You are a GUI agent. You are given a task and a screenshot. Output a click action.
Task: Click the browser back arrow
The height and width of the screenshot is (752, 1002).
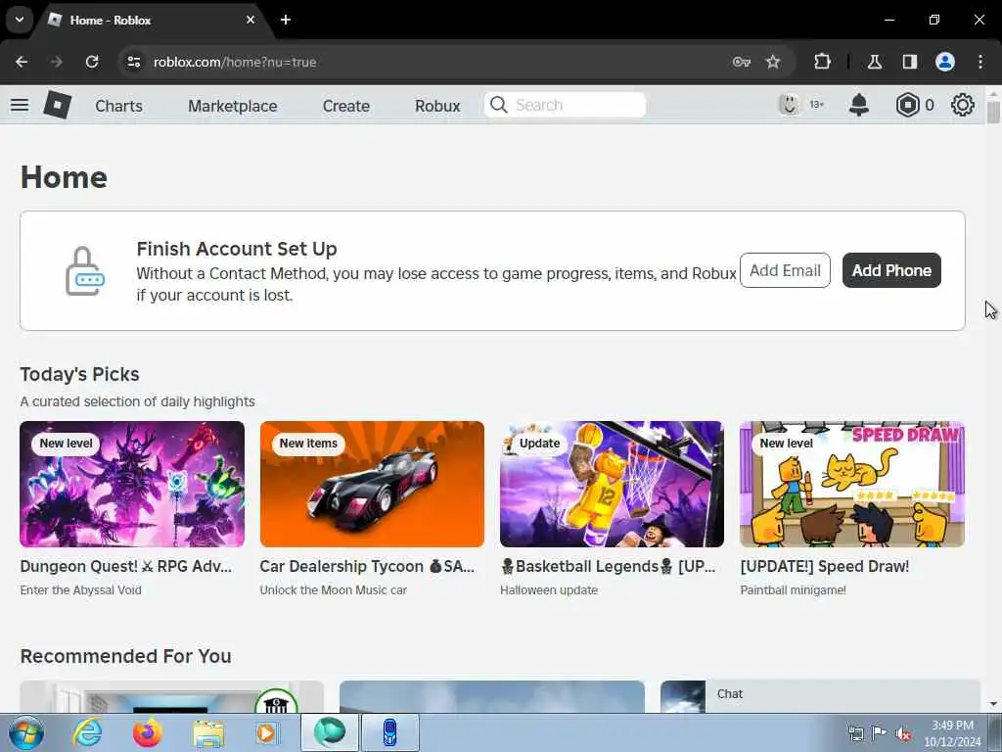coord(22,62)
